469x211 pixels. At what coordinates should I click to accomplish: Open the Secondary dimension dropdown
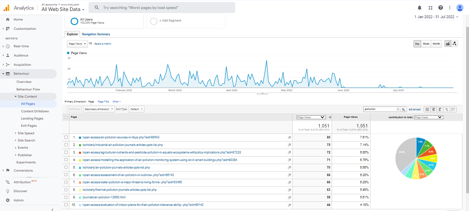tap(99, 109)
